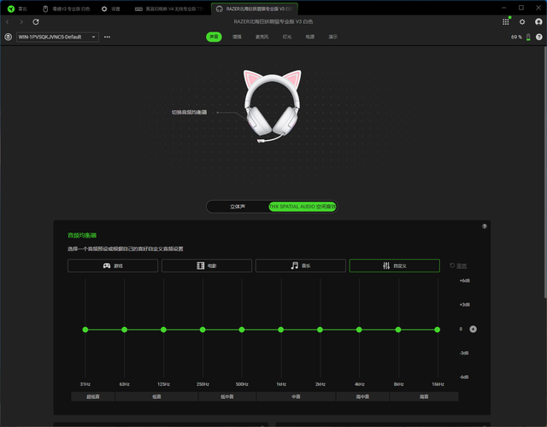The width and height of the screenshot is (547, 427).
Task: Click the vertical scrollbar on the right
Action: point(545,173)
